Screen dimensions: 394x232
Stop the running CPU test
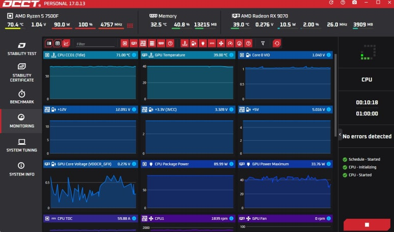pos(367,224)
